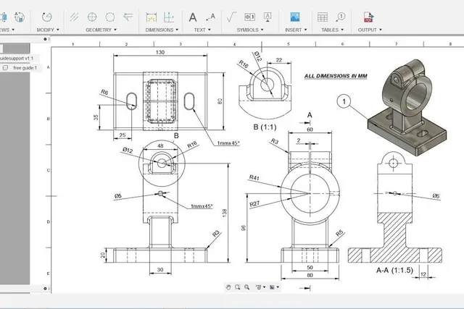Click the free guide:1 component icon

(5, 68)
